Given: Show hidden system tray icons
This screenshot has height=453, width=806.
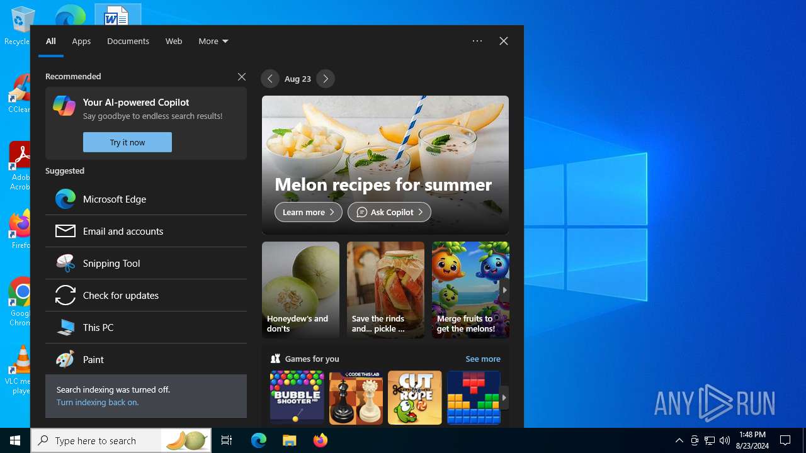Looking at the screenshot, I should 679,440.
